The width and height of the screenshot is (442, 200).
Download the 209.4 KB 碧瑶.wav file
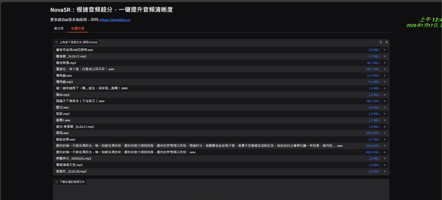(x=373, y=133)
